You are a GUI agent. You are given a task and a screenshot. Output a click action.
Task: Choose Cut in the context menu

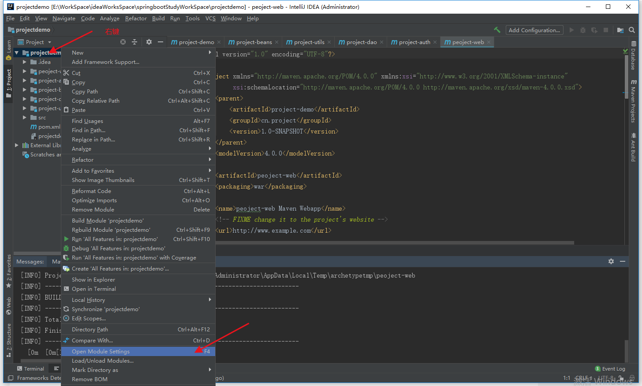pyautogui.click(x=138, y=73)
